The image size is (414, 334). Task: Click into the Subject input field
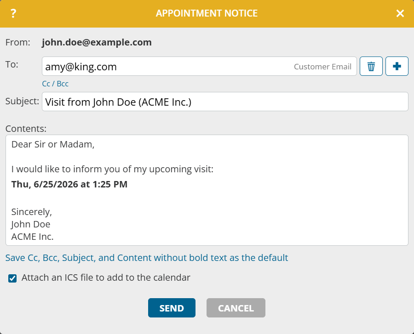(225, 102)
